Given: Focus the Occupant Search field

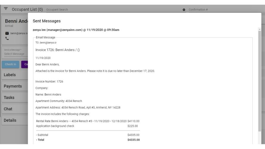Looking at the screenshot, I should click(113, 10).
